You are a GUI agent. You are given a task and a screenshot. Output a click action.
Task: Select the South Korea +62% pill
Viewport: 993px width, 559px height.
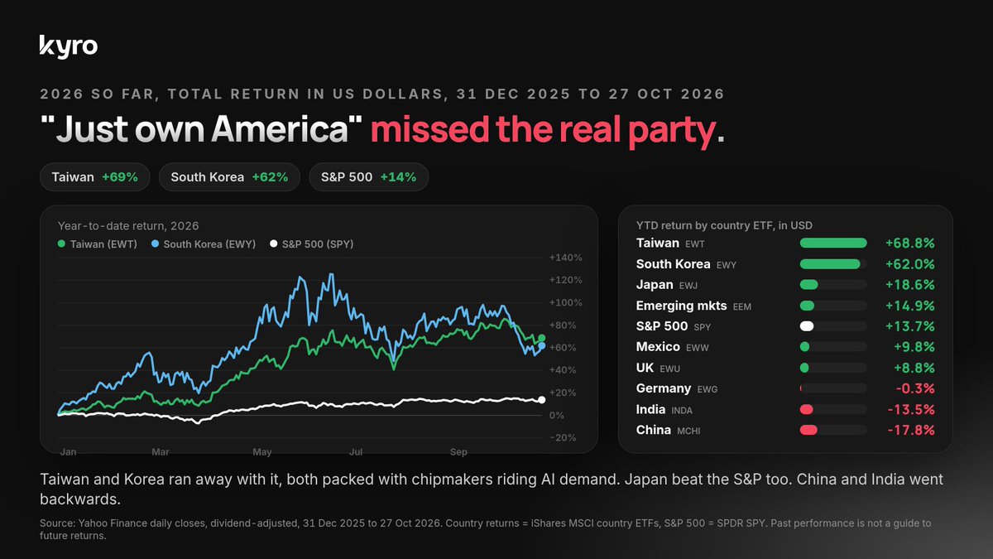coord(229,177)
